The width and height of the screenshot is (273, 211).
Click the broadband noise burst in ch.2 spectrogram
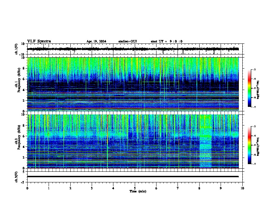(x=205, y=141)
